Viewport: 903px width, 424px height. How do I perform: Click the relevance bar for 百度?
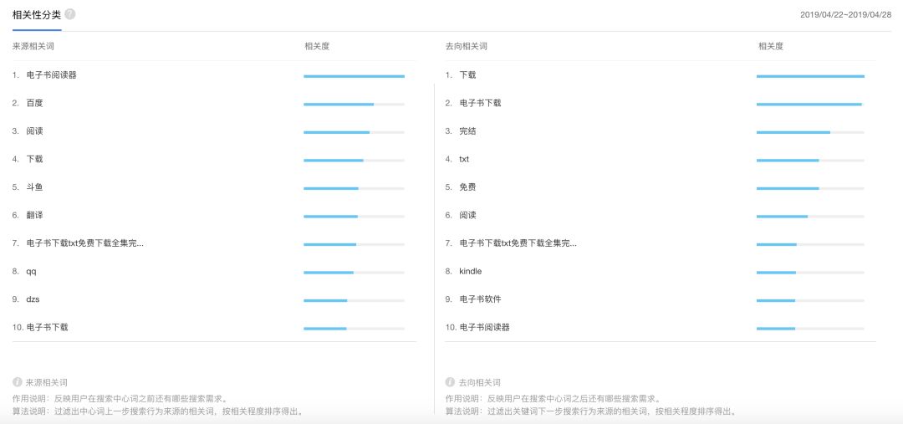tap(354, 105)
